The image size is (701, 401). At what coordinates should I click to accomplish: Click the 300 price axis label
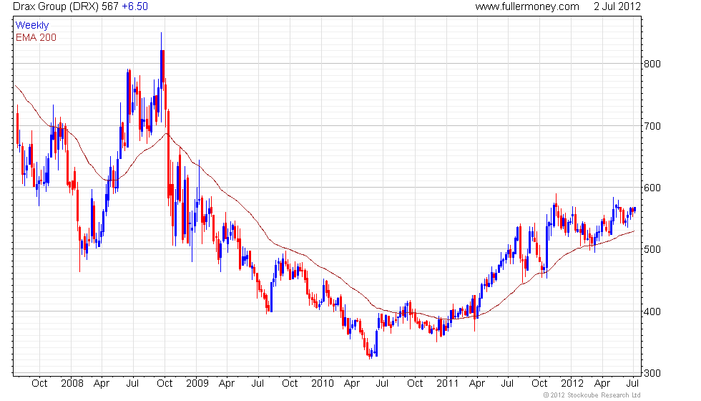(652, 373)
